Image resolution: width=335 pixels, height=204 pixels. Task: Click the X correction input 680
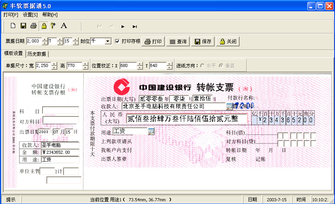tap(128, 65)
